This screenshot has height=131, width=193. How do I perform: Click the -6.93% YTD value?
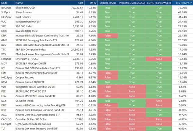pyautogui.click(x=183, y=129)
